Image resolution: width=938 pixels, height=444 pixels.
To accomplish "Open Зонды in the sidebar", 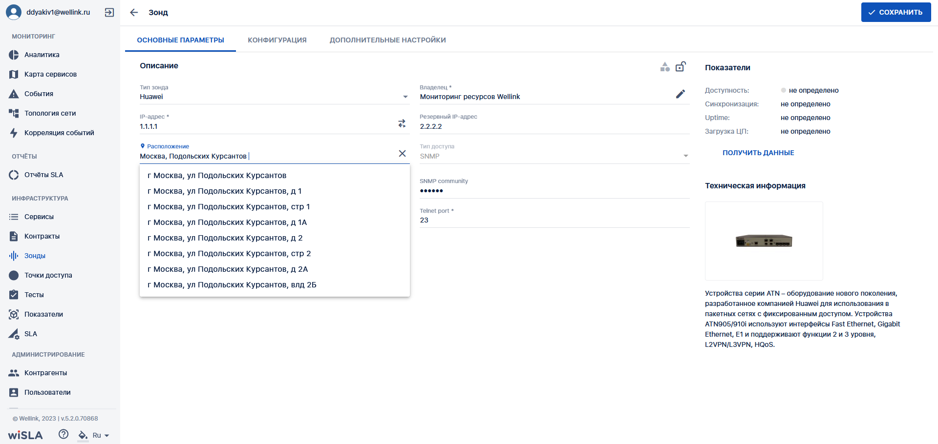I will [x=60, y=256].
